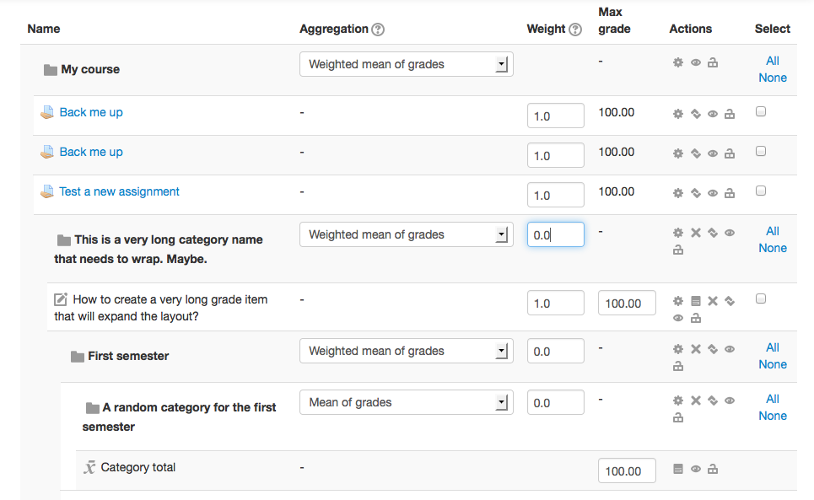
Task: Click the calculator icon in Category total row
Action: click(x=678, y=469)
